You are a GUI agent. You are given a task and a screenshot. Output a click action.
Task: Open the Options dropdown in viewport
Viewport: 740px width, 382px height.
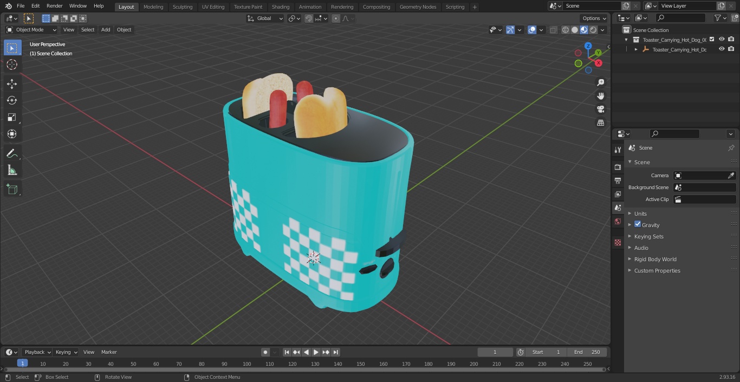coord(594,18)
